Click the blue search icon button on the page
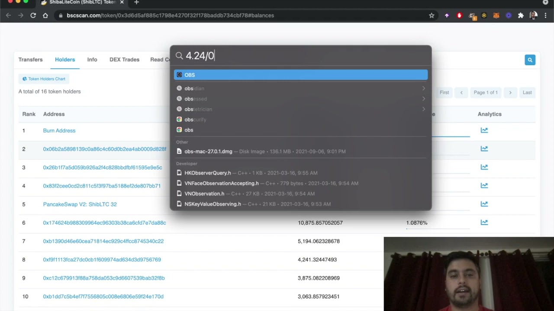 [530, 60]
